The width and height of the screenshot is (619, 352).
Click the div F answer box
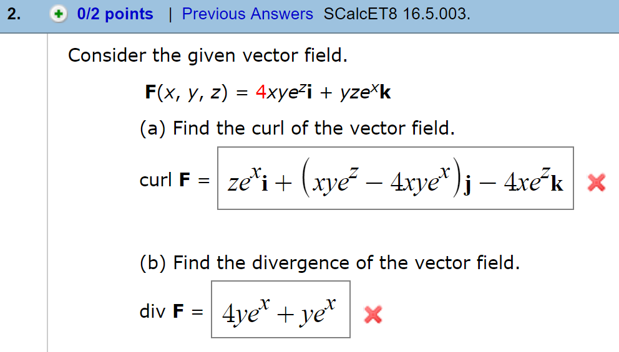(x=281, y=310)
